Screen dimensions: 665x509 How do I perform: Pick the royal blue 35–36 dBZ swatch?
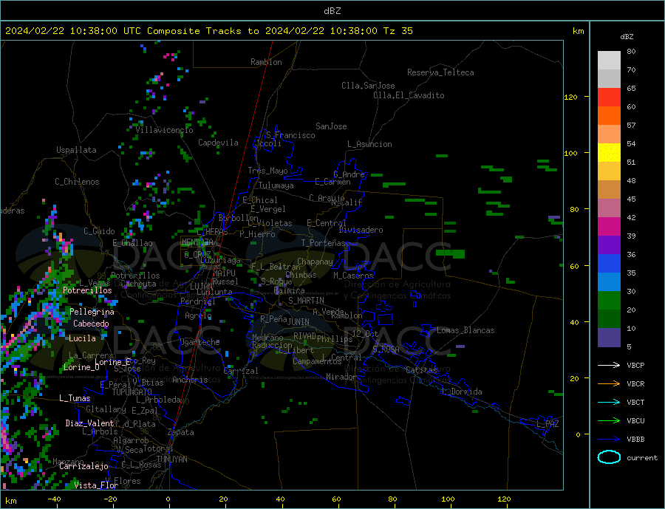tap(609, 264)
